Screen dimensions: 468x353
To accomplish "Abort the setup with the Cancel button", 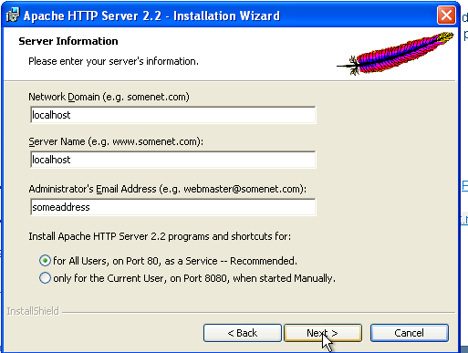I will click(409, 333).
